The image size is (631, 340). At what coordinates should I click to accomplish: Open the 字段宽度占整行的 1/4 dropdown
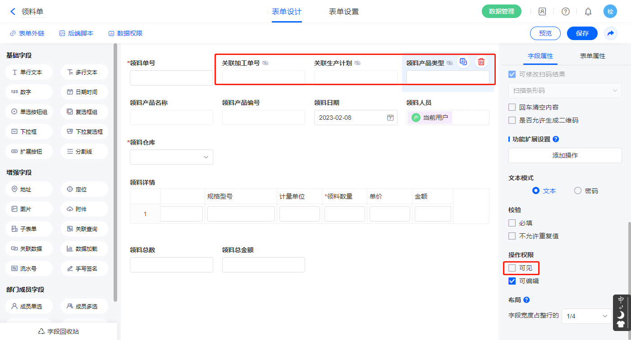tap(586, 316)
